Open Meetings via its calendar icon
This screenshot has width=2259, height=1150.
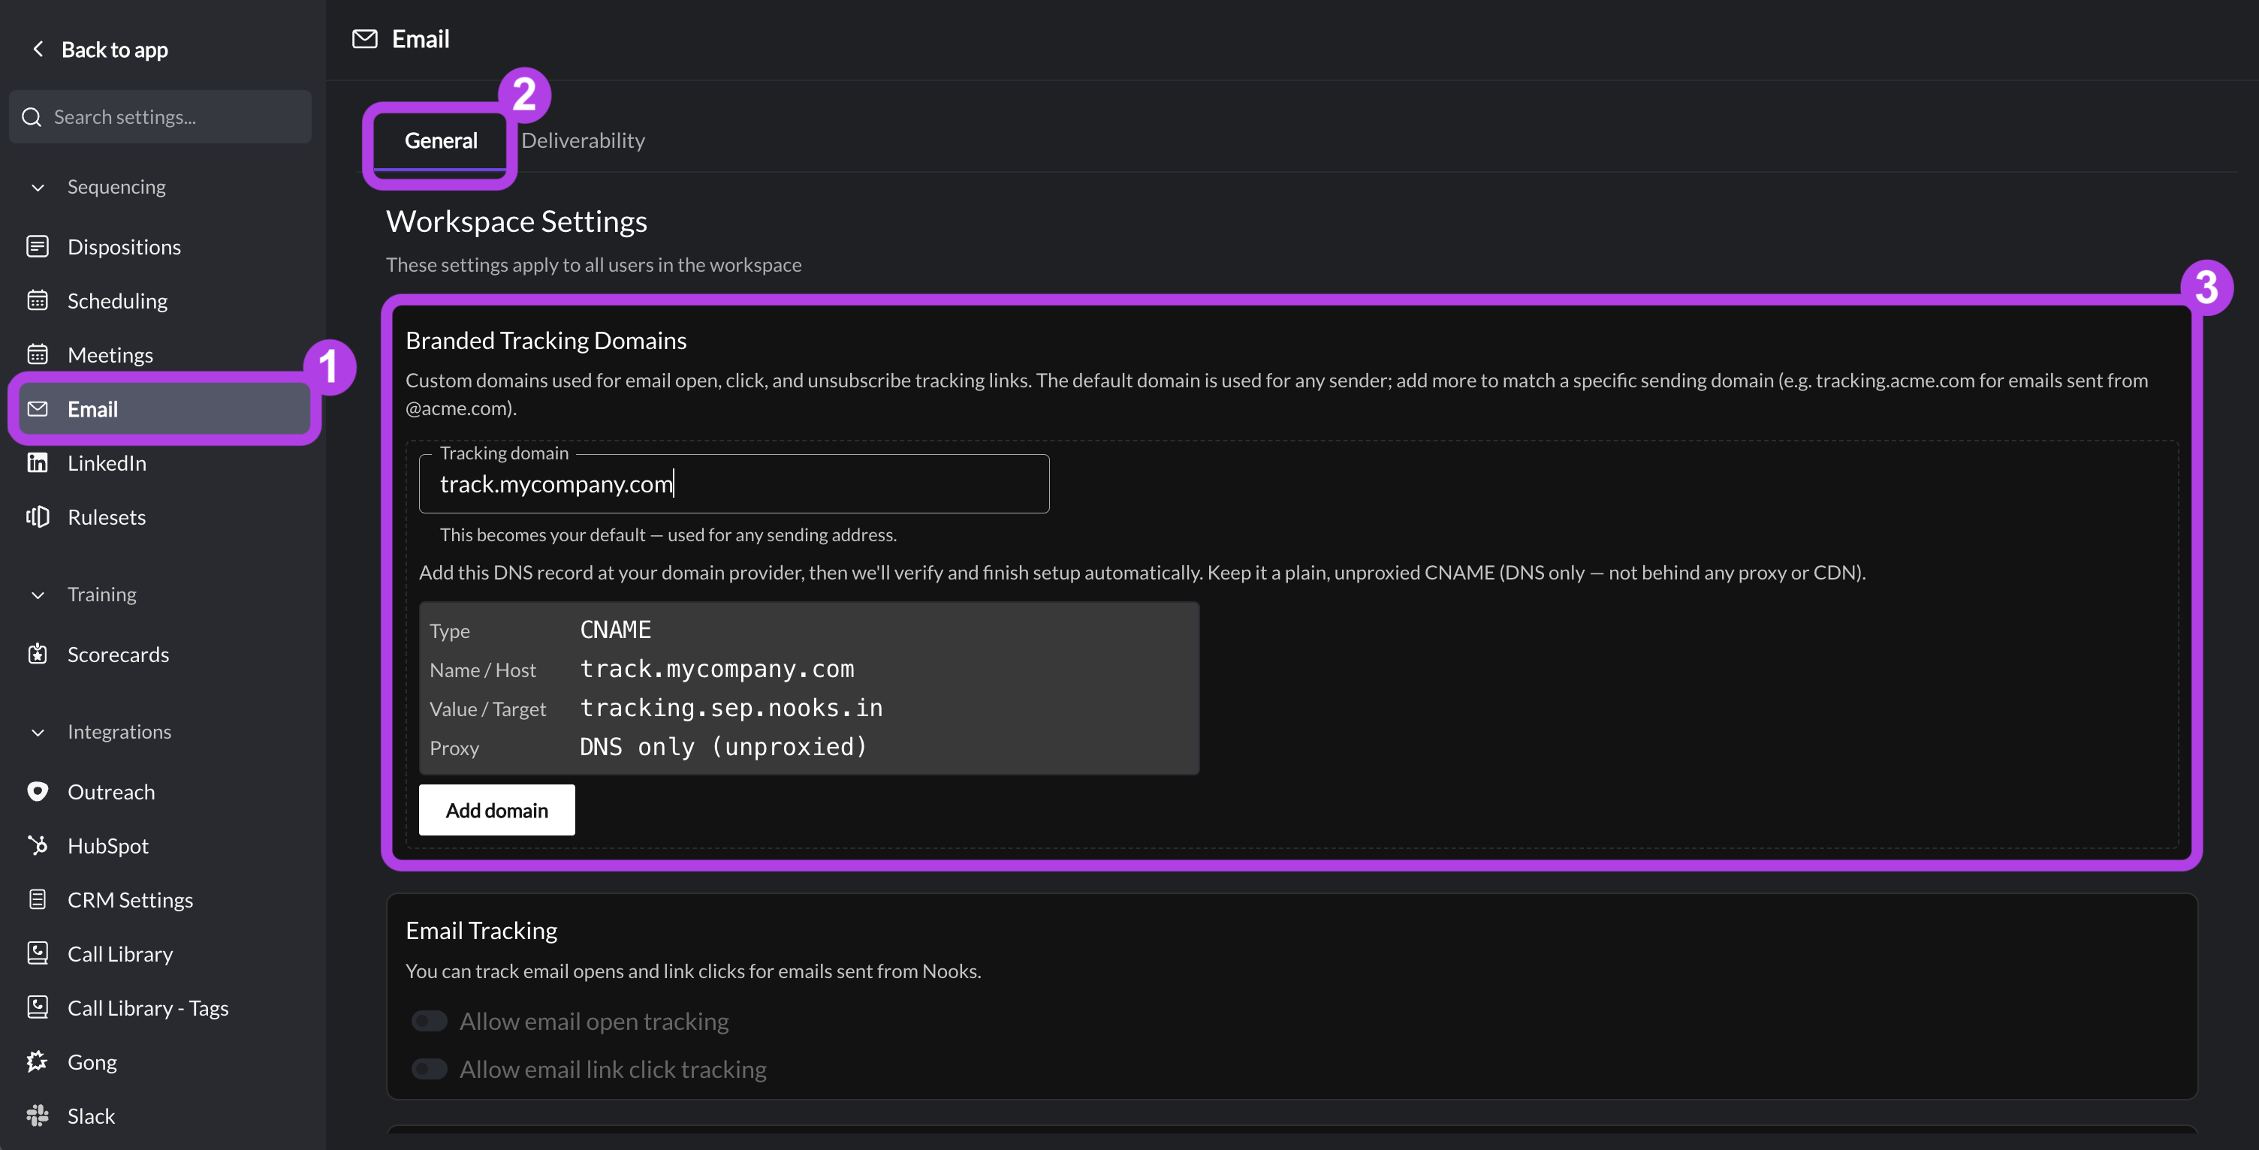[x=38, y=354]
